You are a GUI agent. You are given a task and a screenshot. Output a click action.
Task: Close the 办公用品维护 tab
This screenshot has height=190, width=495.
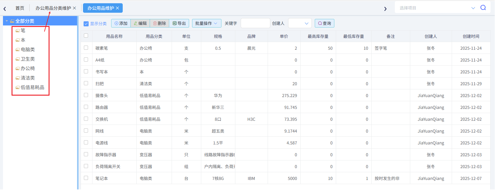(117, 8)
